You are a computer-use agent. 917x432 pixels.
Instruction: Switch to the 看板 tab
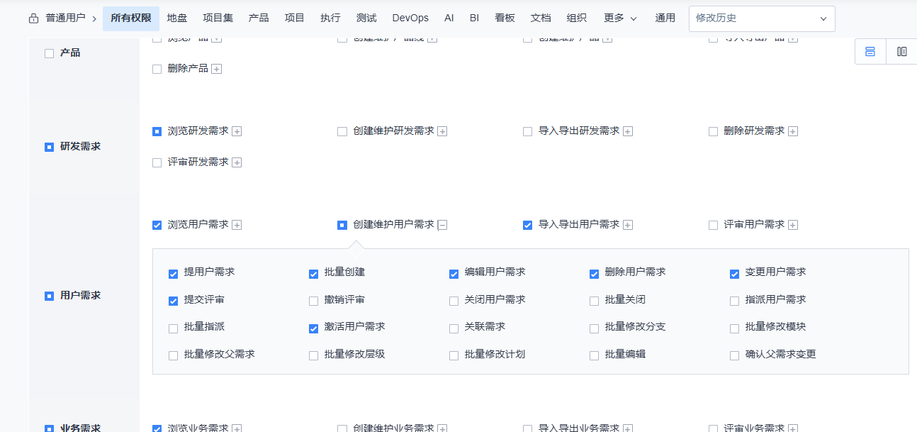click(x=505, y=18)
